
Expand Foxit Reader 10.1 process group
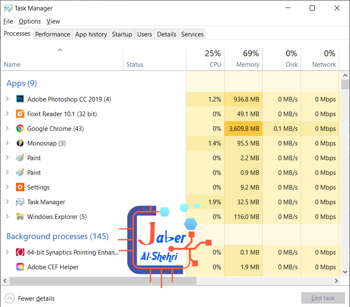tap(7, 114)
